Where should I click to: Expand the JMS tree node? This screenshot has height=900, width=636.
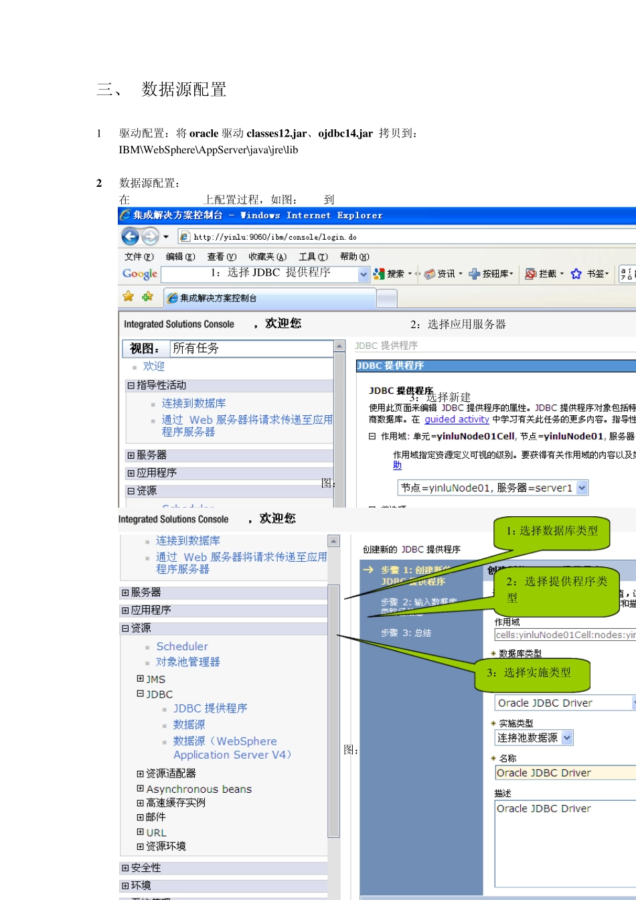(140, 678)
